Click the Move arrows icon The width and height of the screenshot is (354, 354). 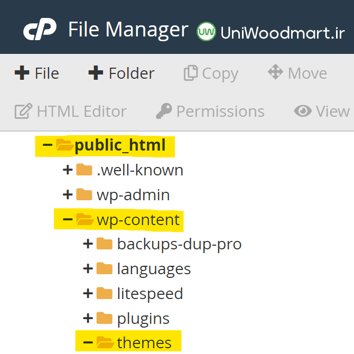click(x=275, y=72)
